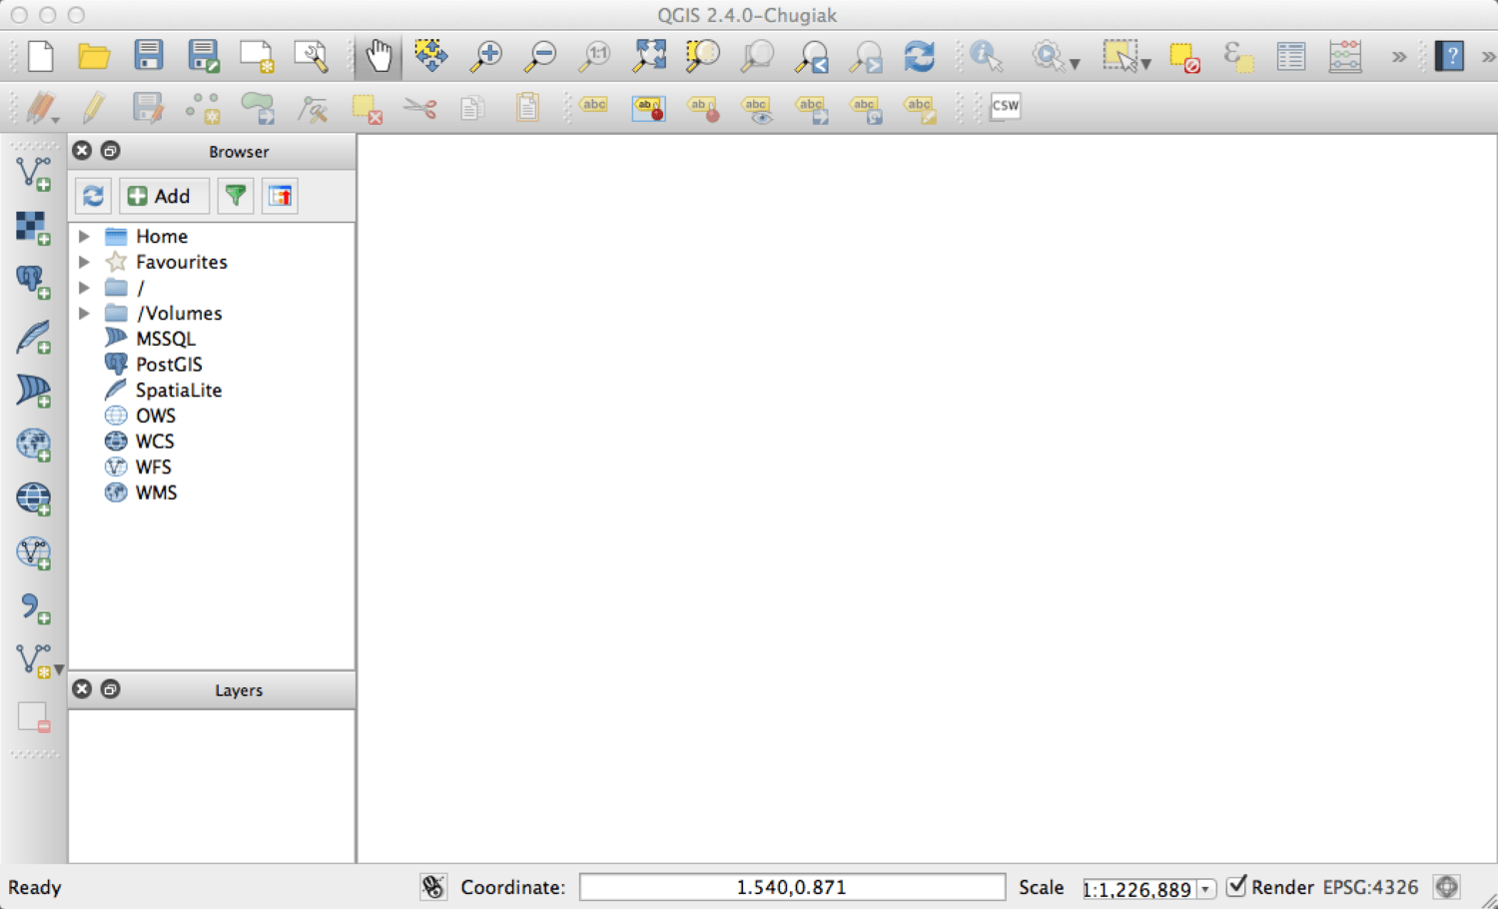Click the Add Raster Layer sidebar icon
1498x909 pixels.
pyautogui.click(x=34, y=228)
